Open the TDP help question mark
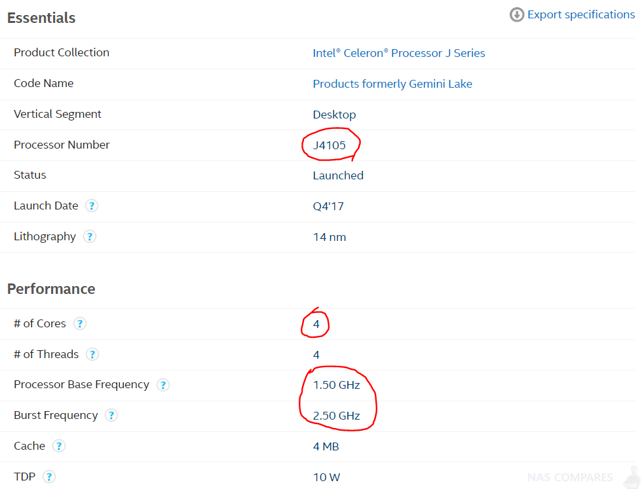 pos(49,477)
